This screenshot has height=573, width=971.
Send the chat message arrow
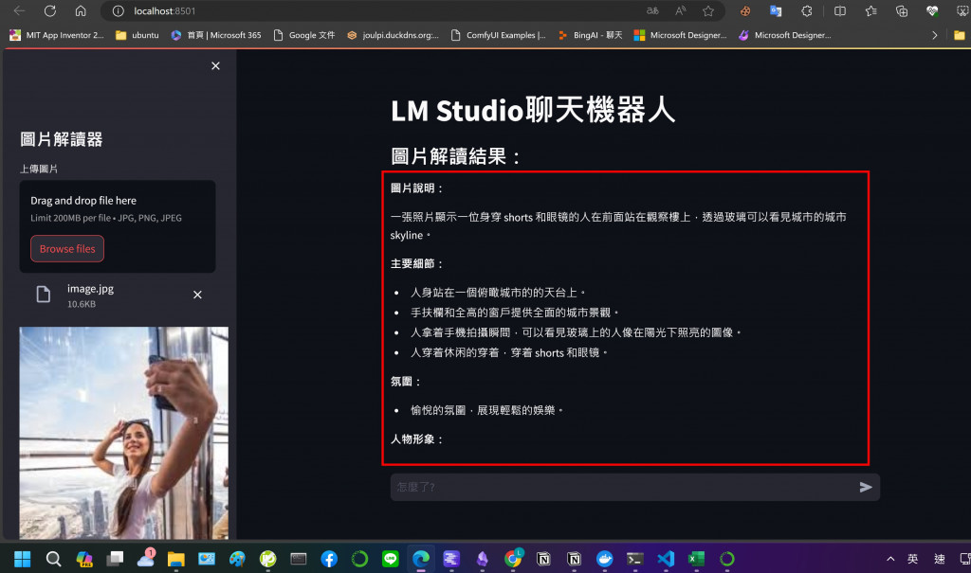click(866, 488)
